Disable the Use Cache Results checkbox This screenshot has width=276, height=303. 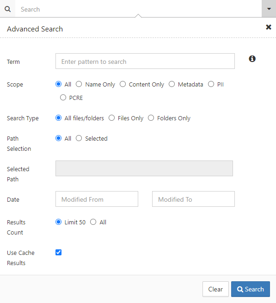pyautogui.click(x=58, y=253)
